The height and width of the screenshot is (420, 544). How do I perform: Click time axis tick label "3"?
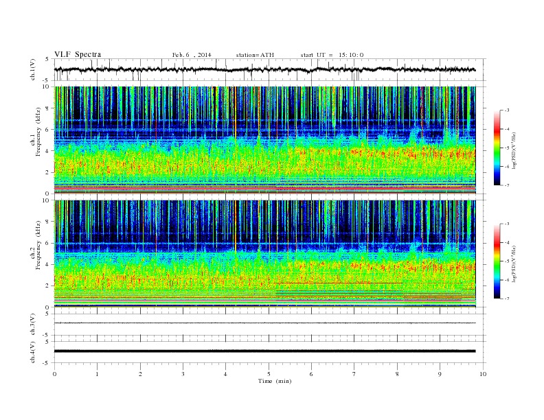pos(183,374)
